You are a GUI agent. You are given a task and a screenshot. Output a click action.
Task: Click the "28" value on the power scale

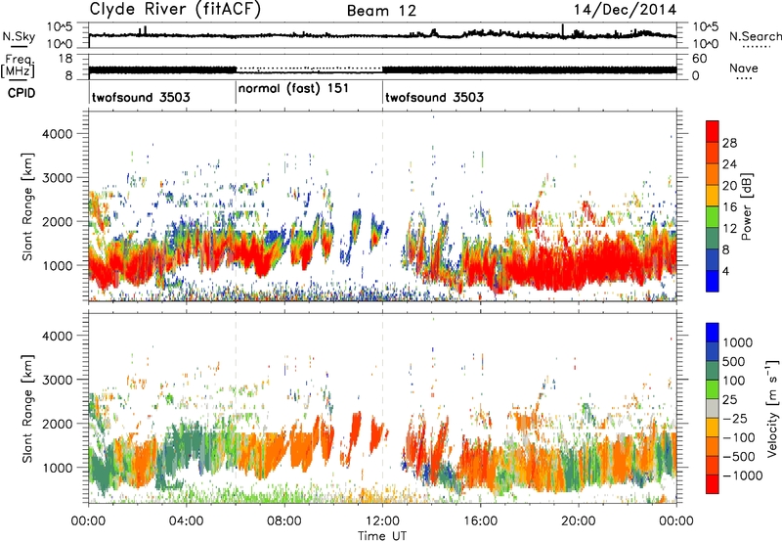click(729, 143)
